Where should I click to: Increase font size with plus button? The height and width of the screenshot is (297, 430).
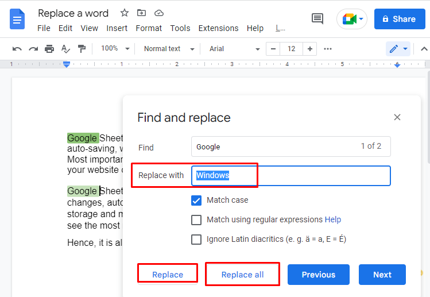point(310,49)
